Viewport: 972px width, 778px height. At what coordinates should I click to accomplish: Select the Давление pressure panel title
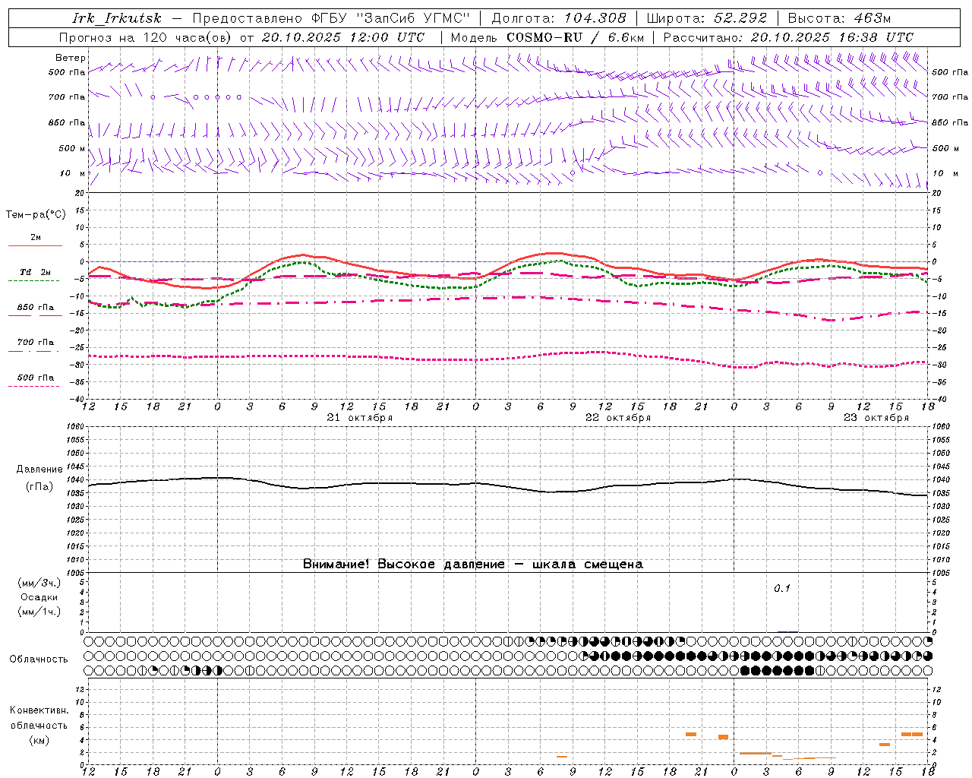(x=39, y=470)
